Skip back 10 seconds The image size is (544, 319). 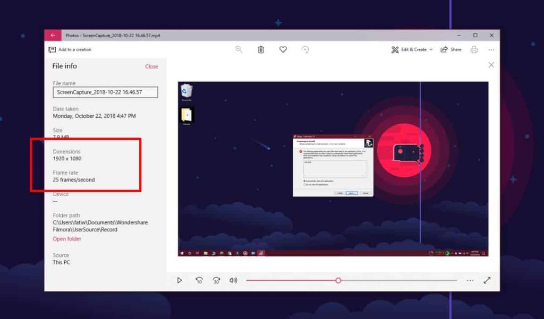click(x=199, y=280)
